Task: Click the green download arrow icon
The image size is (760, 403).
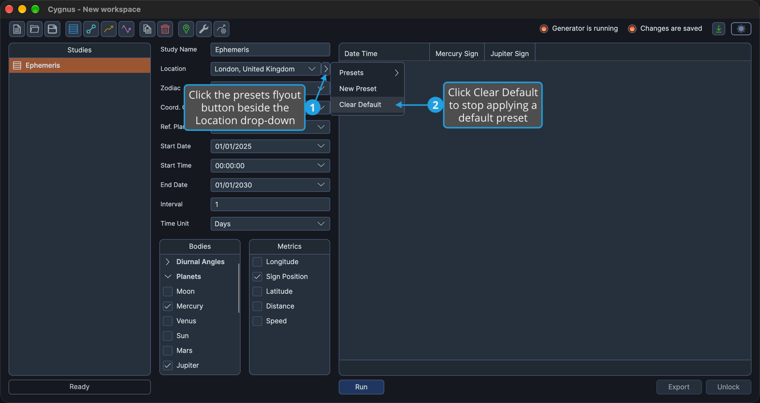Action: click(x=719, y=28)
